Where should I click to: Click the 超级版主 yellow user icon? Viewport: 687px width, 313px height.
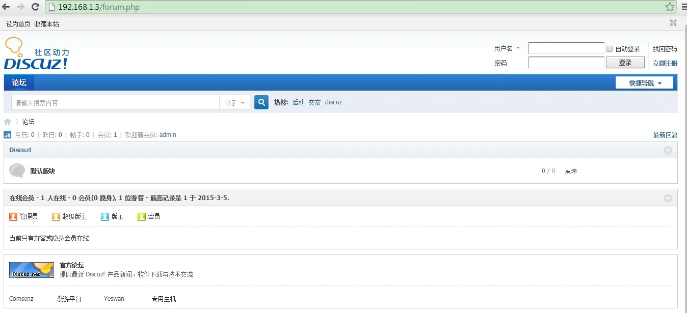pyautogui.click(x=56, y=216)
